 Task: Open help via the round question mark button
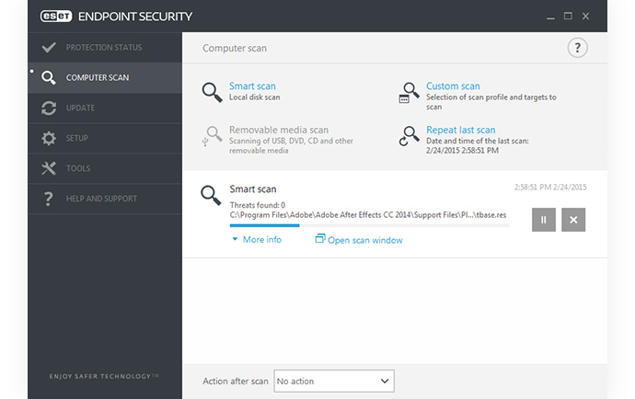[x=578, y=48]
